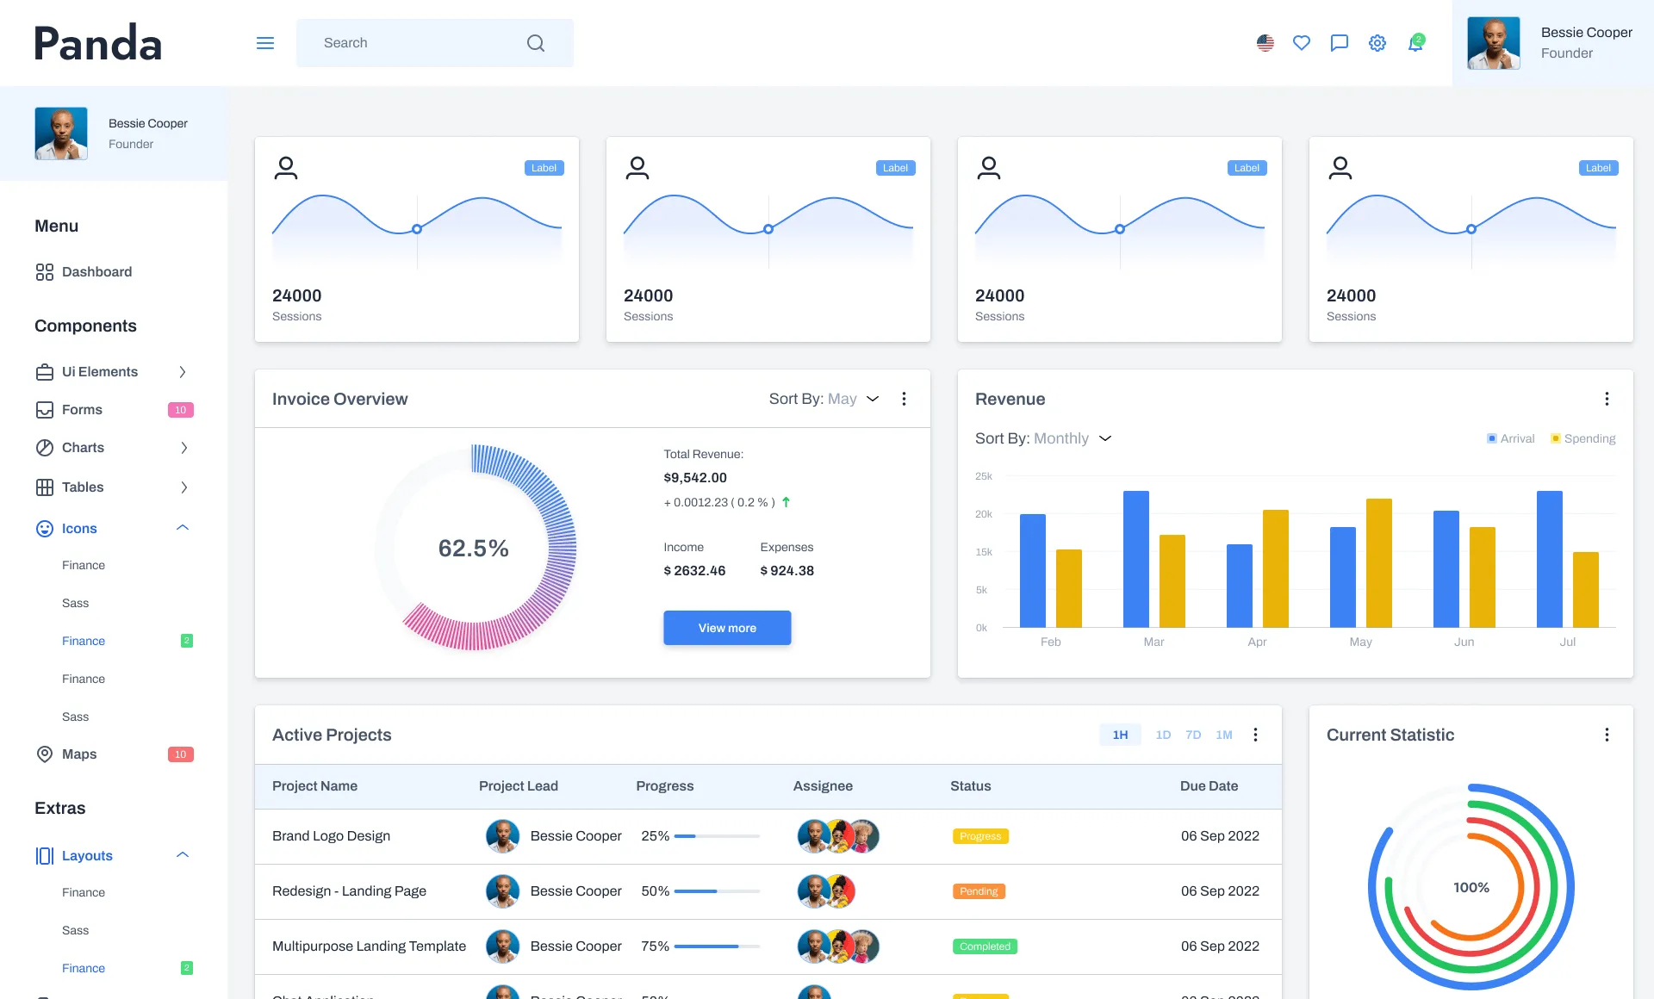Click the 25% progress bar for Brand Logo Design
Image resolution: width=1654 pixels, height=999 pixels.
pyautogui.click(x=715, y=835)
